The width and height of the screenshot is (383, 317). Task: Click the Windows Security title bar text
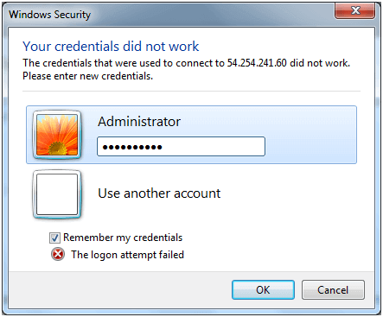click(49, 15)
